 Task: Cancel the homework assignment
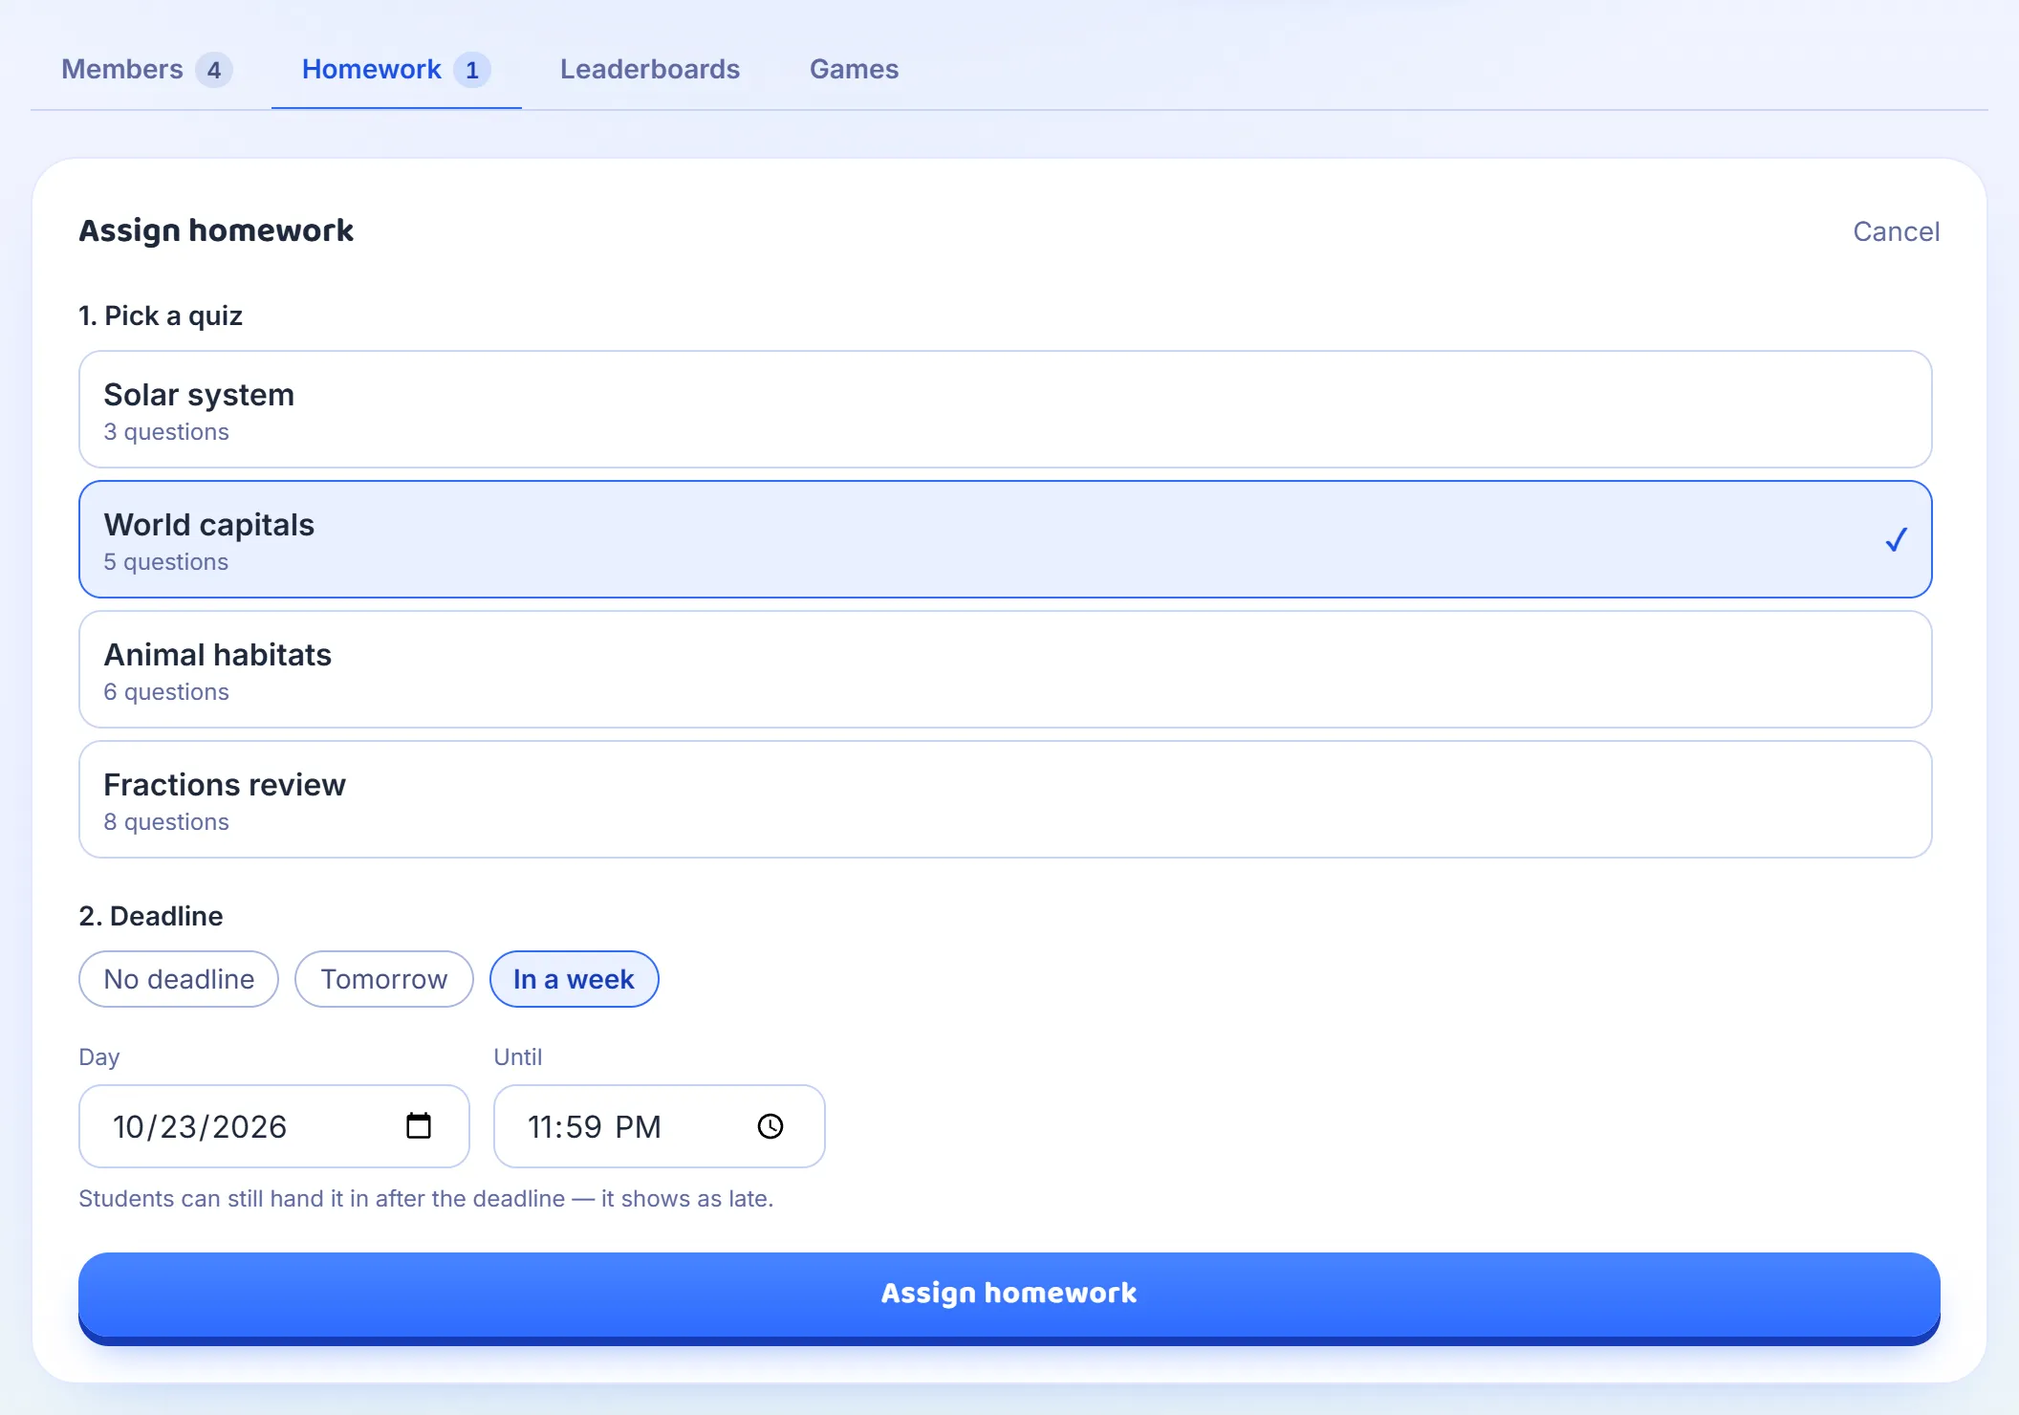1897,231
